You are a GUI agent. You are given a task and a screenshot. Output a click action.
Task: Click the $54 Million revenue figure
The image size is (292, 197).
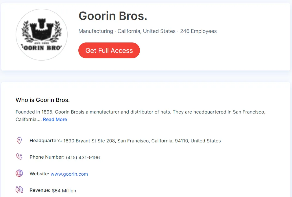pos(64,191)
